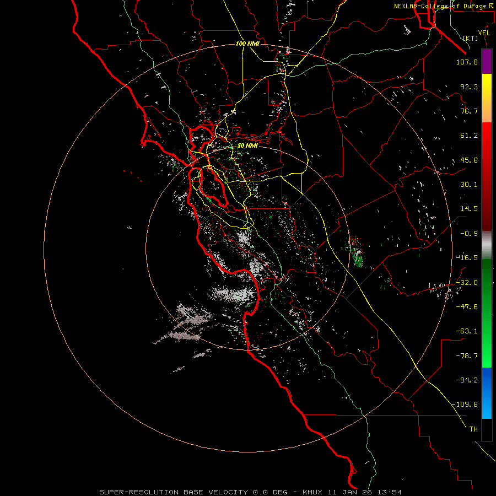Select the 61.2 value on velocity scale
This screenshot has height=496, width=496.
coord(469,136)
